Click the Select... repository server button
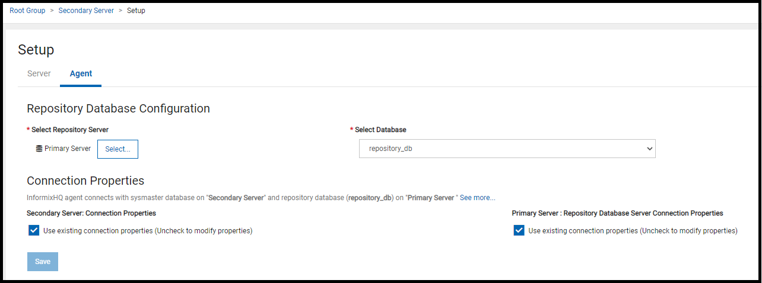Screen dimensions: 762x283 (x=118, y=149)
